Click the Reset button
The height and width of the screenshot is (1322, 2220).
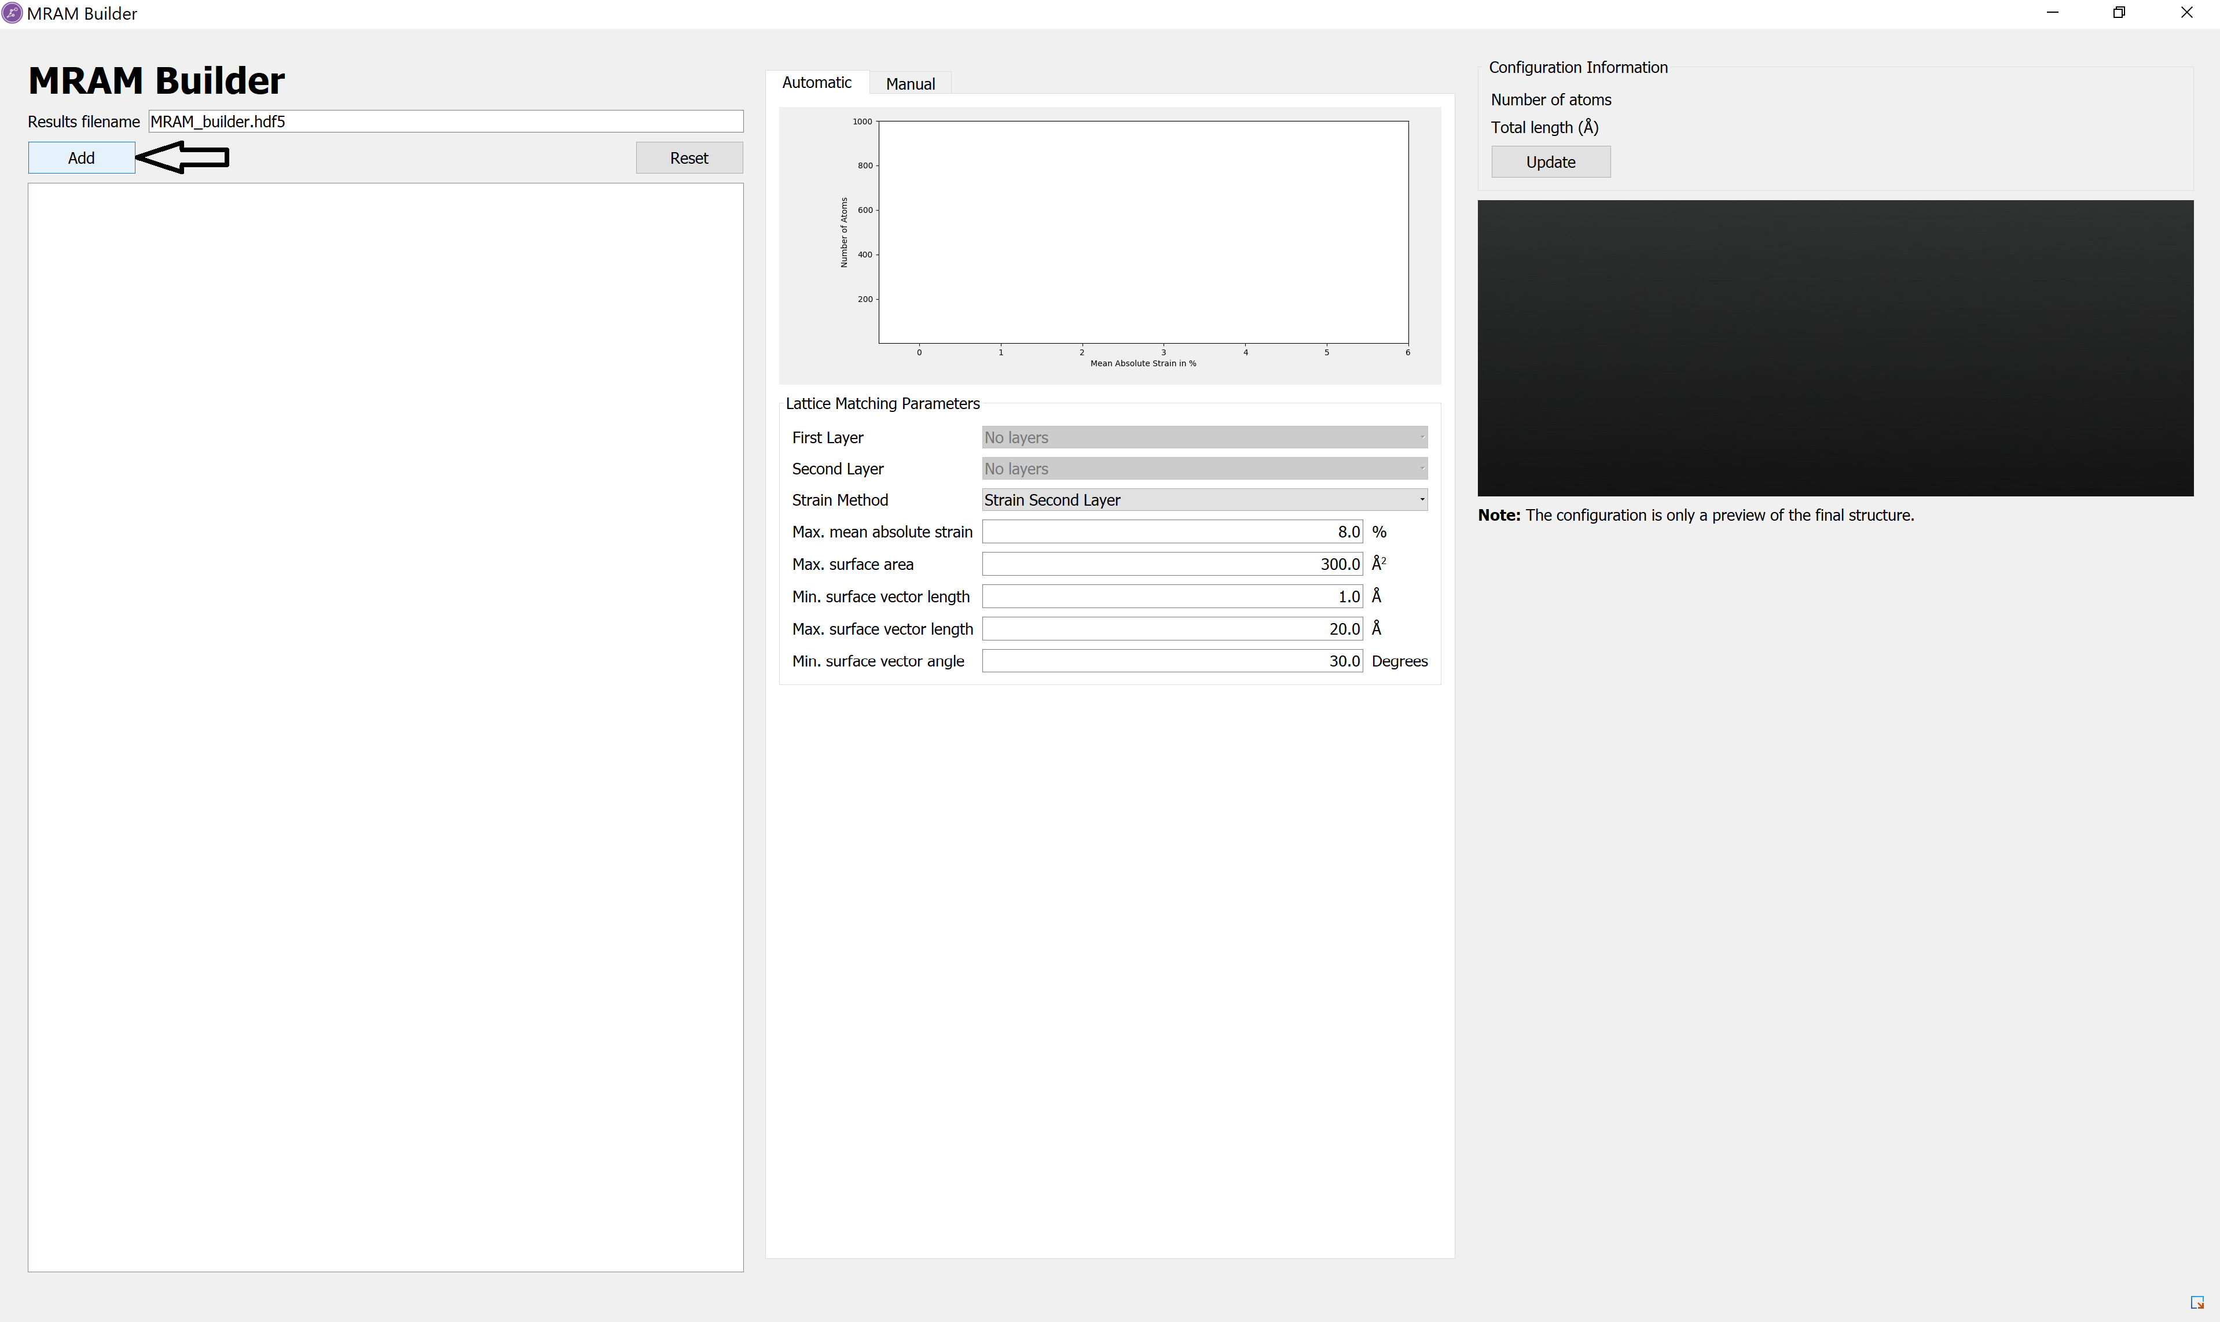(689, 158)
